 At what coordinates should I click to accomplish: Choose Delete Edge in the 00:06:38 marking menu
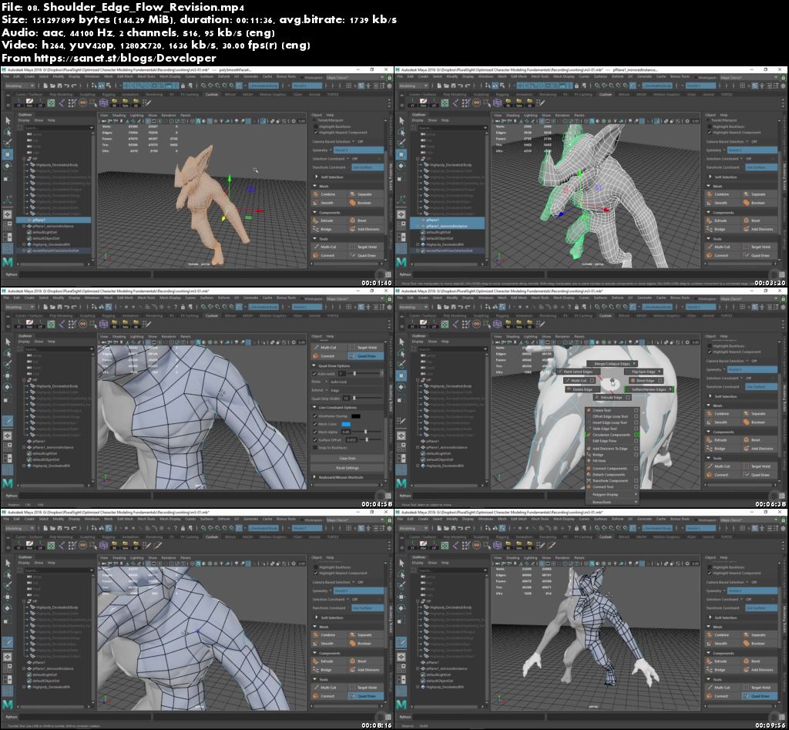point(583,389)
